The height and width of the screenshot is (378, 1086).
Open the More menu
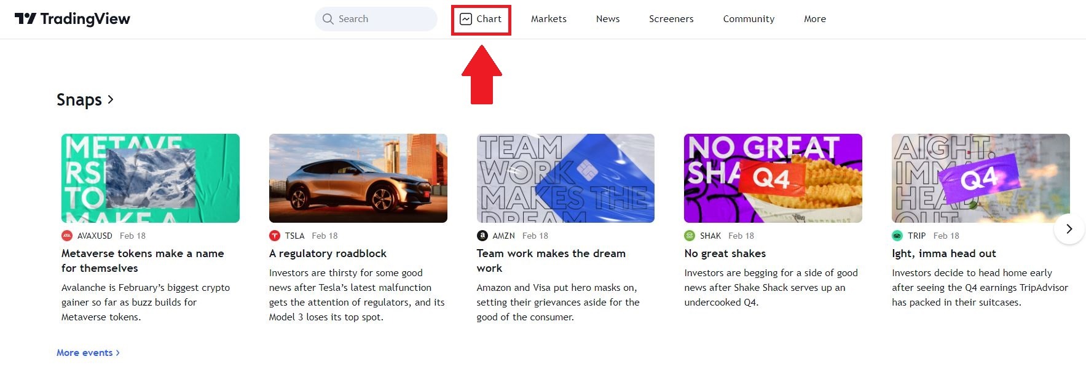click(x=815, y=19)
